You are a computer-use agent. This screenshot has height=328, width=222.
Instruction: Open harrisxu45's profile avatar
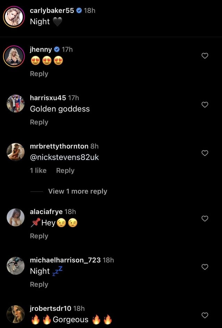16,104
